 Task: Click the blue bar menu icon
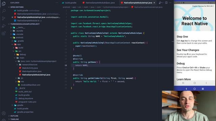pyautogui.click(x=203, y=89)
